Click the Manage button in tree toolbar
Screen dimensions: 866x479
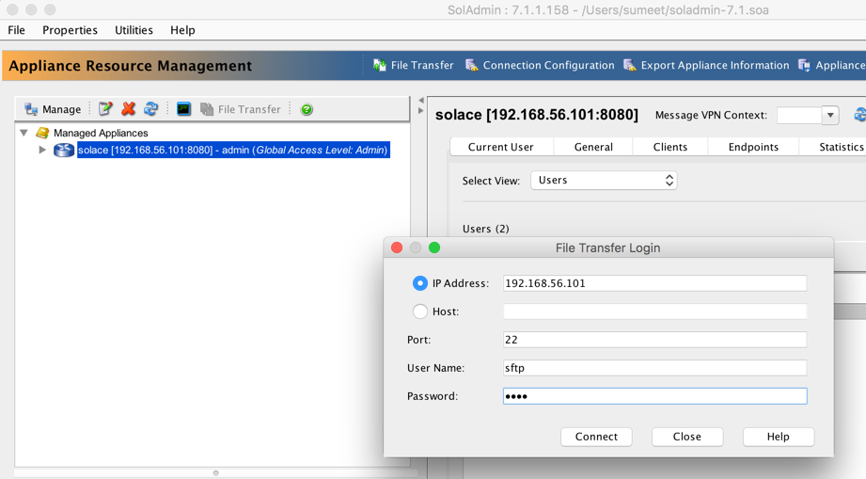pyautogui.click(x=53, y=109)
